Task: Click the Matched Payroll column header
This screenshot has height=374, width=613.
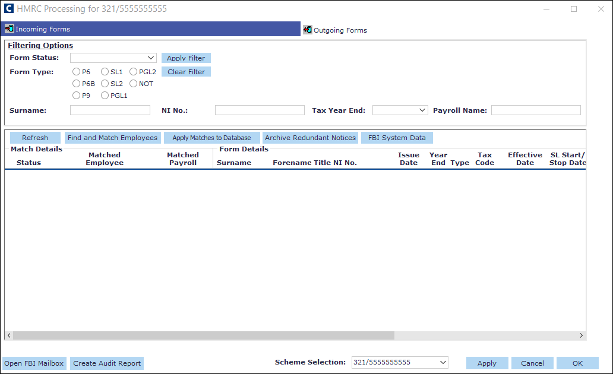Action: [x=183, y=159]
